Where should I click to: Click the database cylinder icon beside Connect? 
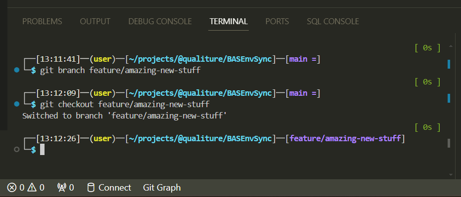[91, 187]
